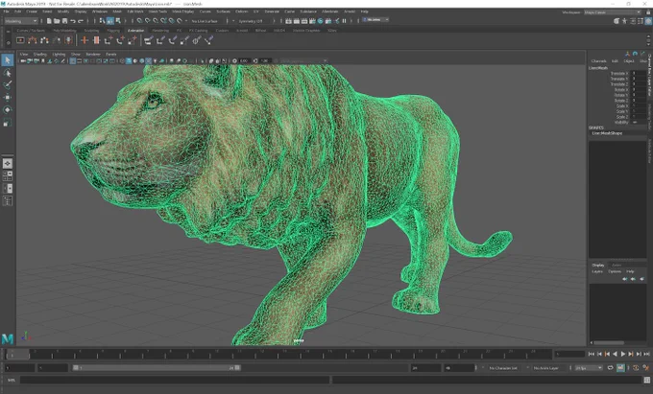Click the Outliner layout icon in left sidebar
The height and width of the screenshot is (394, 653).
pos(7,201)
